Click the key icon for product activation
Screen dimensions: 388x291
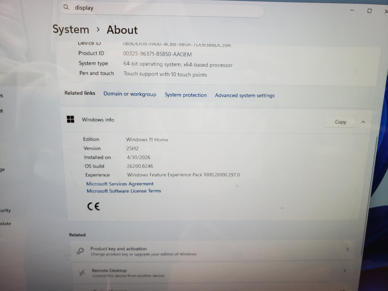81,251
